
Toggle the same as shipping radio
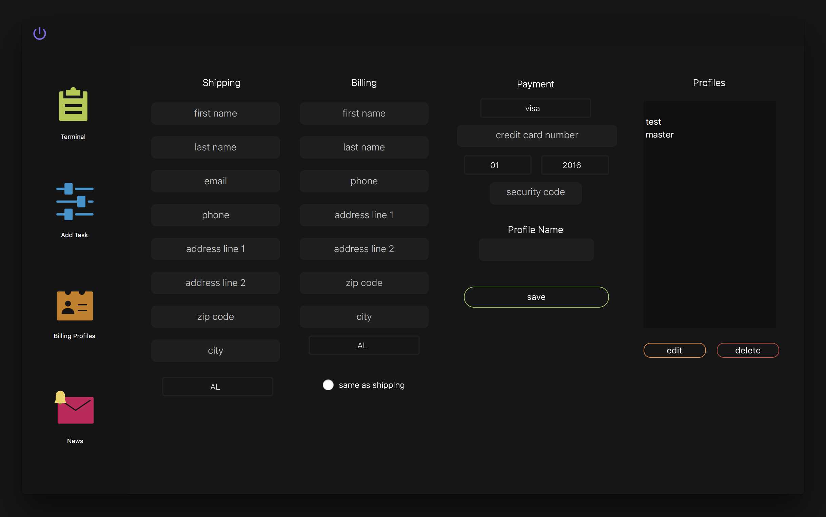328,385
